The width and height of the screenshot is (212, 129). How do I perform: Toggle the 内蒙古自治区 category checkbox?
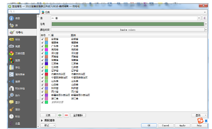42,74
